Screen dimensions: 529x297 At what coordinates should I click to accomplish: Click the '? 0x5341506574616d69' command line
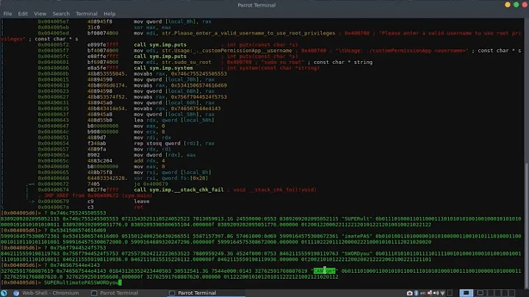point(75,230)
